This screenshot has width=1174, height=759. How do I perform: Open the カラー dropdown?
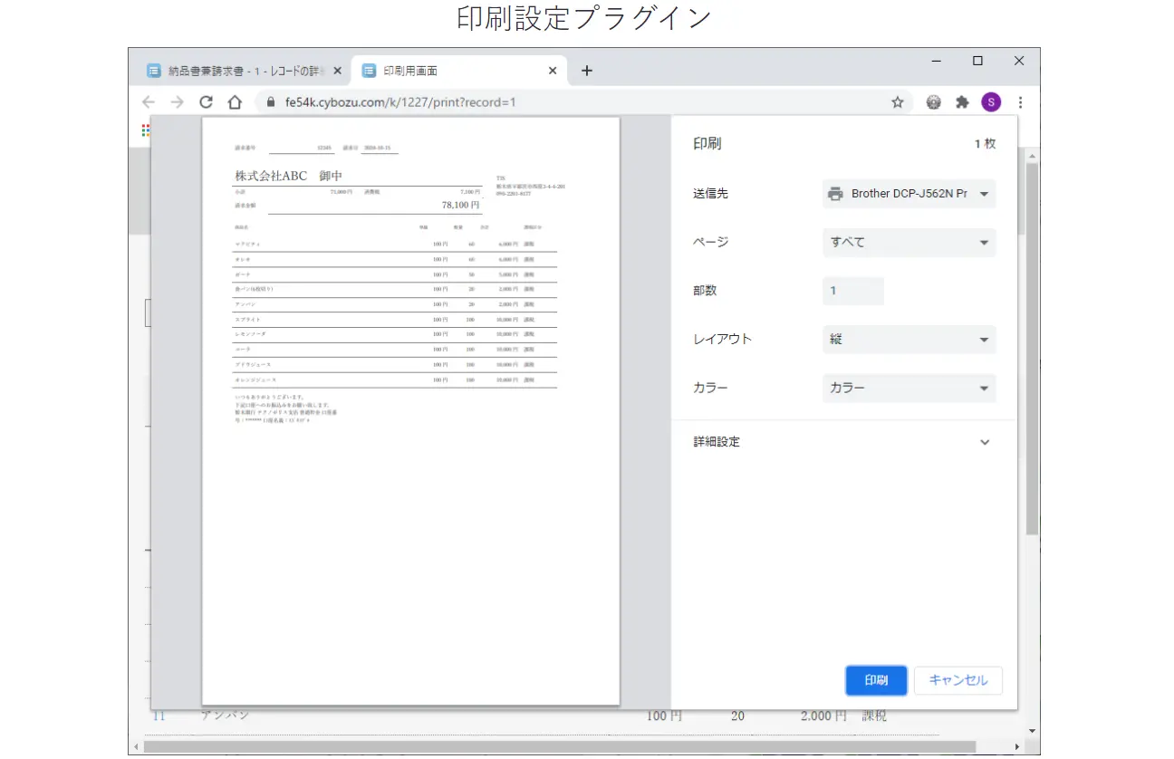point(909,389)
